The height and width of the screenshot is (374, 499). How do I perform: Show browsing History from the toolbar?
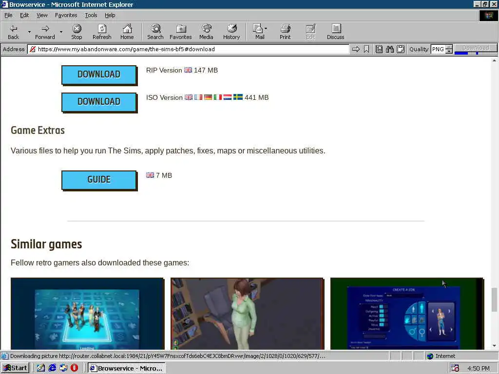coord(231,32)
